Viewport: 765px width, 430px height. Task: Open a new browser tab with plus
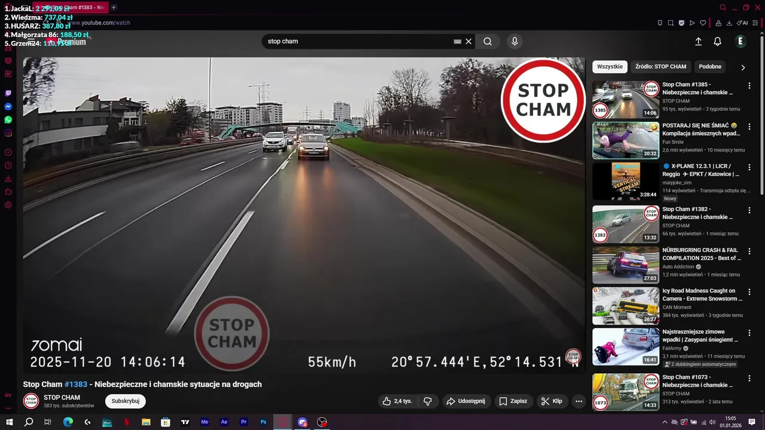(114, 7)
